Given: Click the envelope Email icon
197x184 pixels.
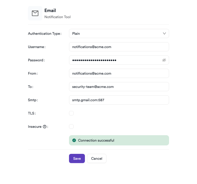Looking at the screenshot, I should coord(35,13).
